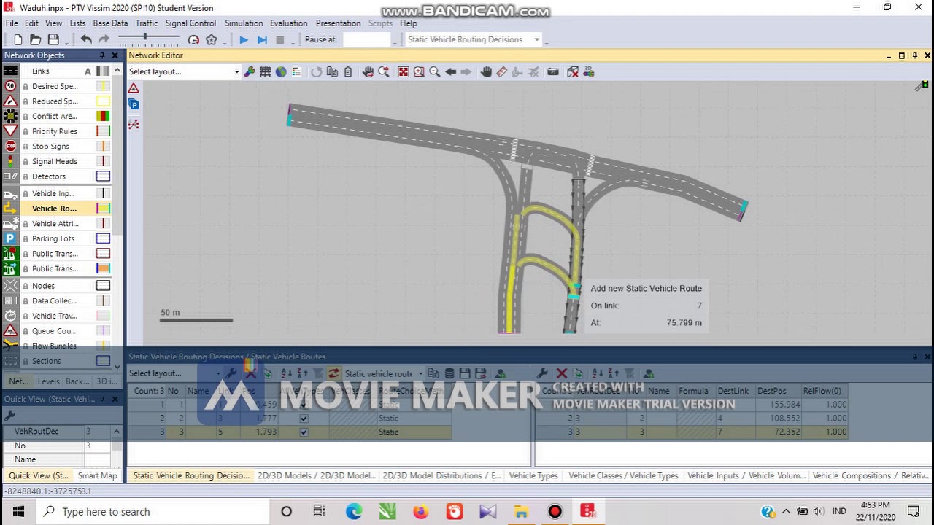This screenshot has width=934, height=525.
Task: Select the pan hand tool icon
Action: pos(486,71)
